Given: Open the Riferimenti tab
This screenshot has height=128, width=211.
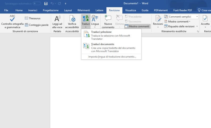Looking at the screenshot, I should [84, 10].
